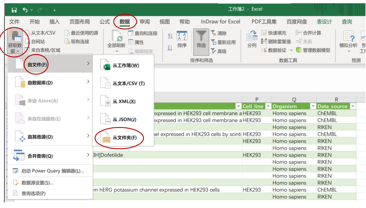
Task: Open 查询选项(P) menu entry
Action: [x=50, y=194]
